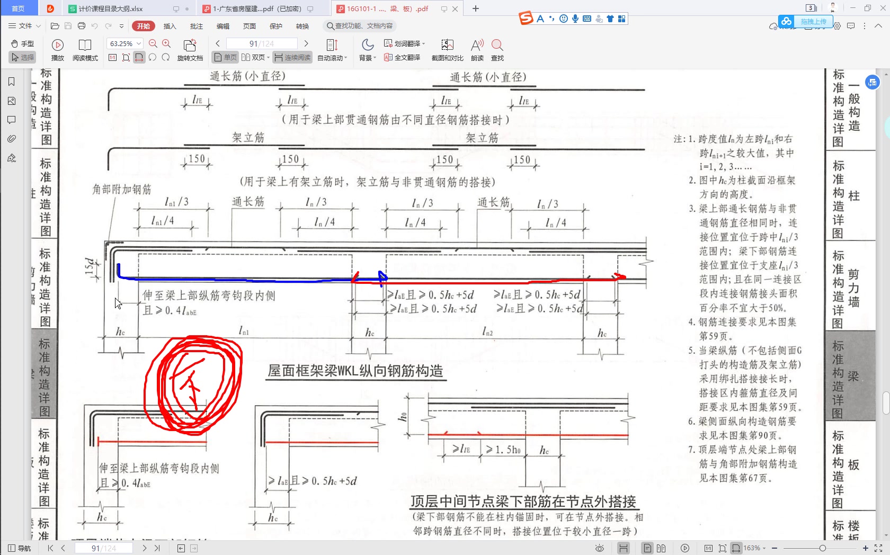
Task: Open Thumbnails panel in left sidebar
Action: pos(12,101)
